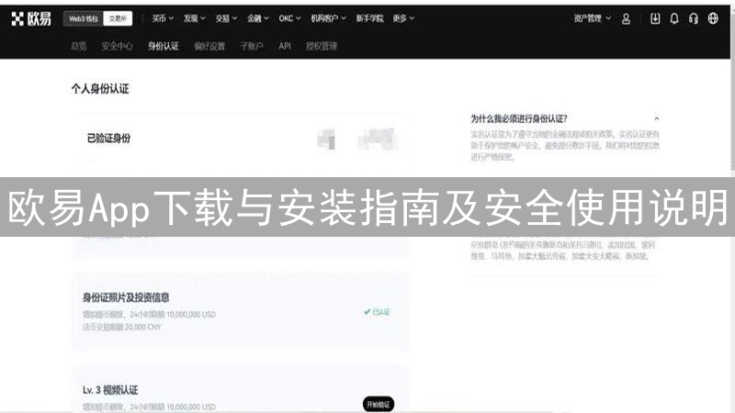The height and width of the screenshot is (413, 735).
Task: Open the 资产管理 dropdown
Action: coord(593,18)
